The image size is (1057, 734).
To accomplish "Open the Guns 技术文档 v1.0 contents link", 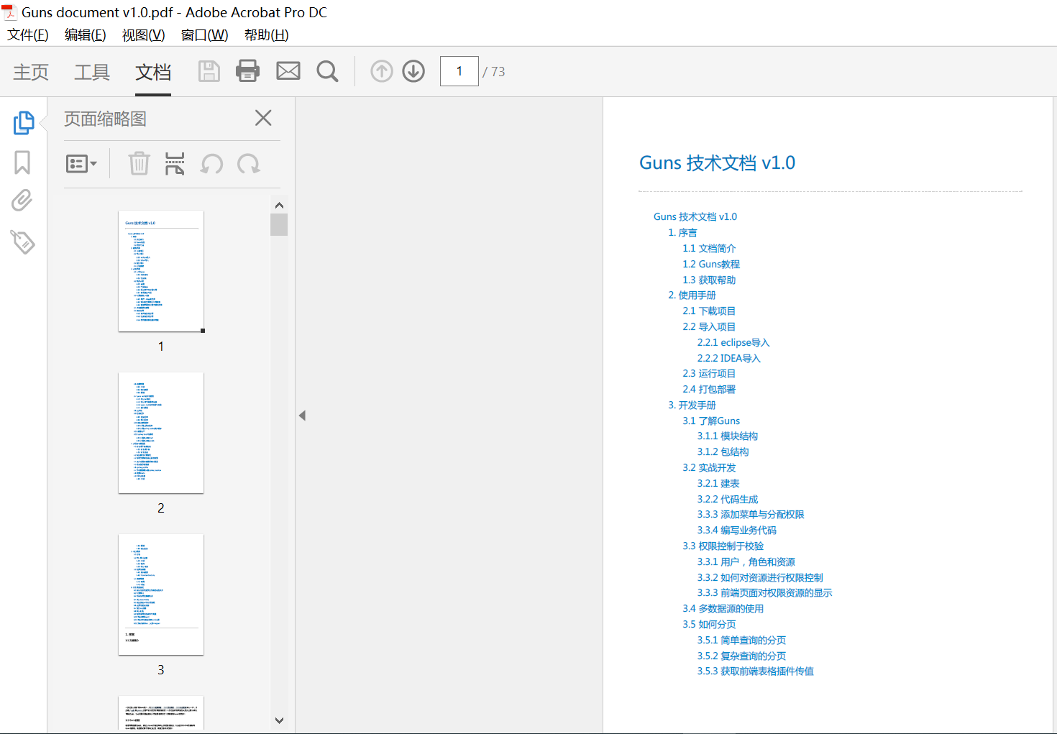I will pyautogui.click(x=695, y=216).
